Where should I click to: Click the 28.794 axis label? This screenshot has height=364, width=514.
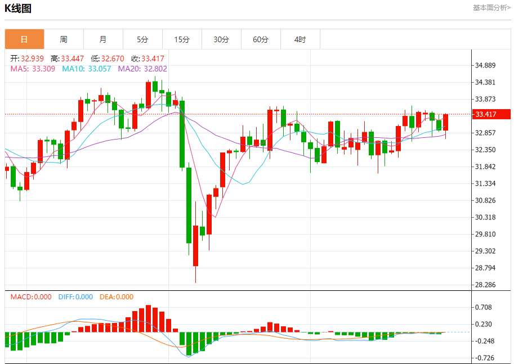(x=485, y=268)
